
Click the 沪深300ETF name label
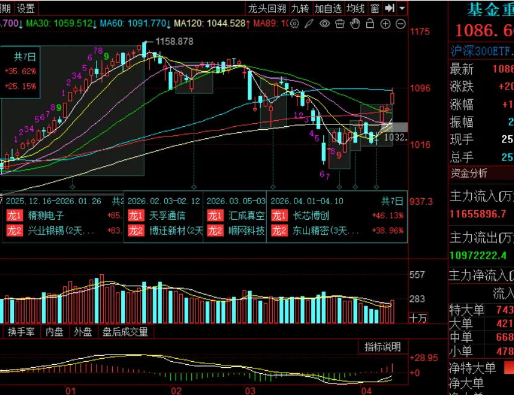point(481,51)
